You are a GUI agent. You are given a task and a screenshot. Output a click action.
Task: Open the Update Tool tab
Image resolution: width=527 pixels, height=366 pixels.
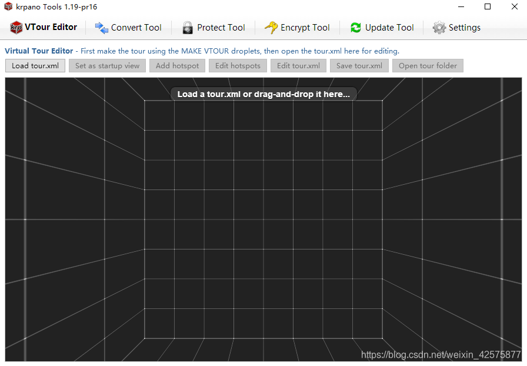[382, 28]
